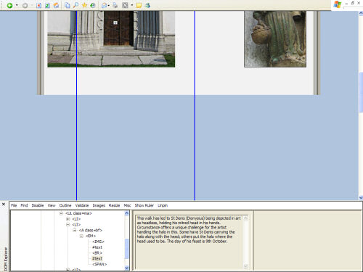
Task: Click the gray Forward navigation button
Action: point(25,5)
